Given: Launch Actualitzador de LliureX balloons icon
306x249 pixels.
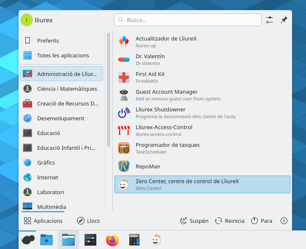Looking at the screenshot, I should click(124, 42).
